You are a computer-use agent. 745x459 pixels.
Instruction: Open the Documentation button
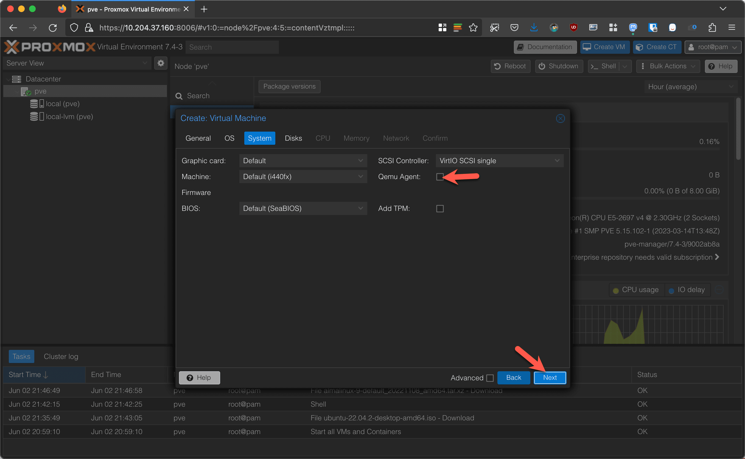click(545, 47)
